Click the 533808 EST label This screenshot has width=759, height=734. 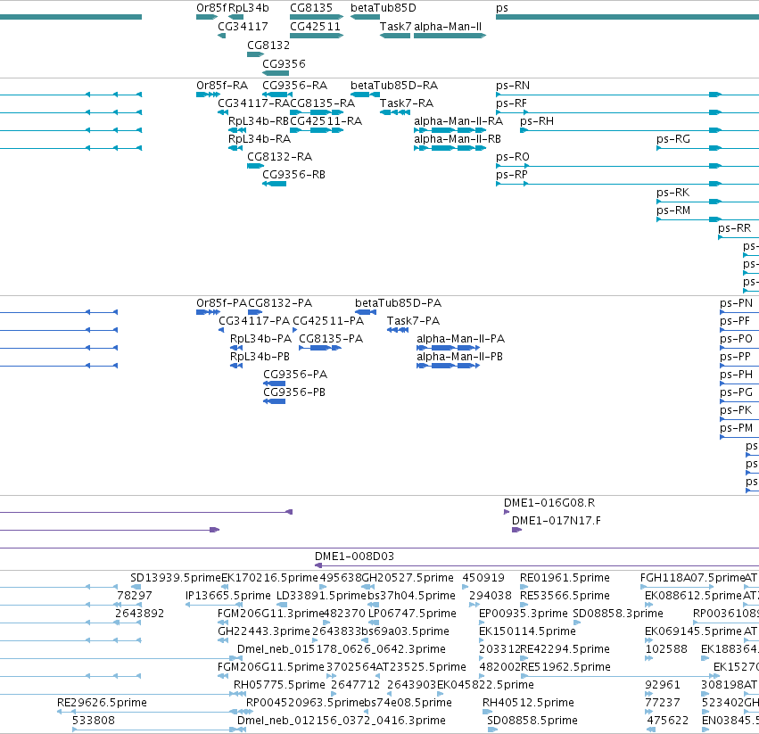[94, 721]
